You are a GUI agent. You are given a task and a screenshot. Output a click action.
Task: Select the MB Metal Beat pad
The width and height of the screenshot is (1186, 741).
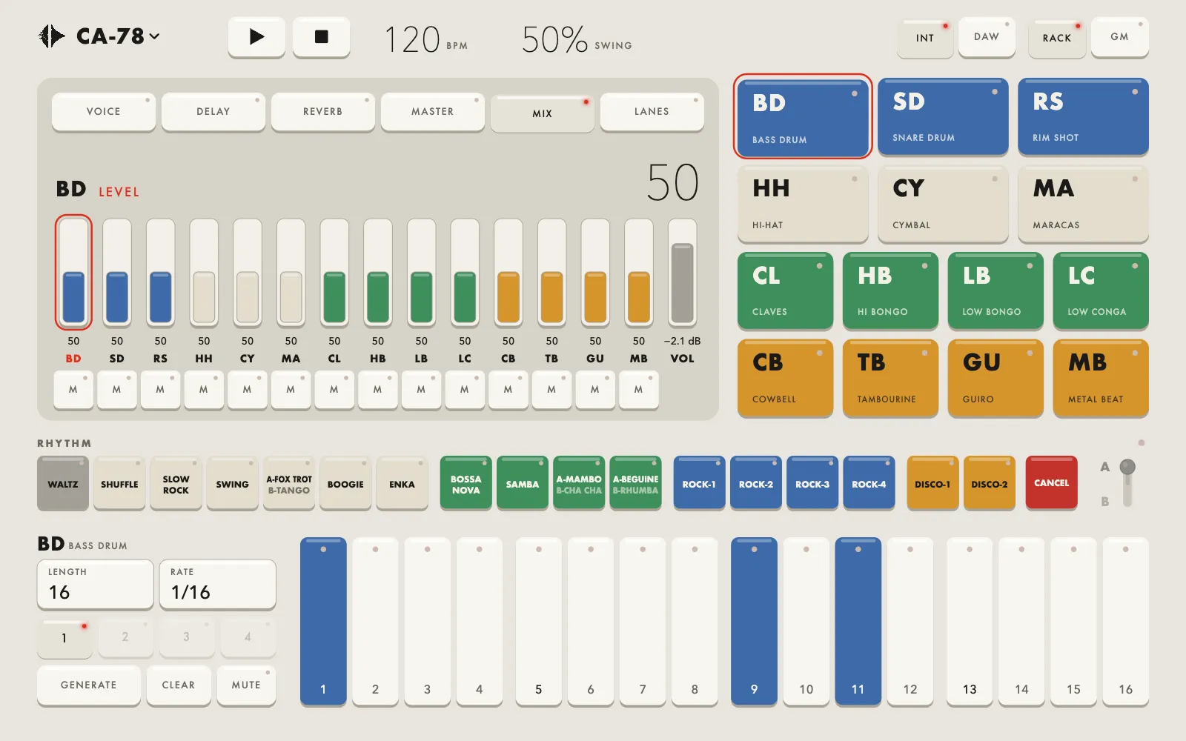(x=1101, y=378)
